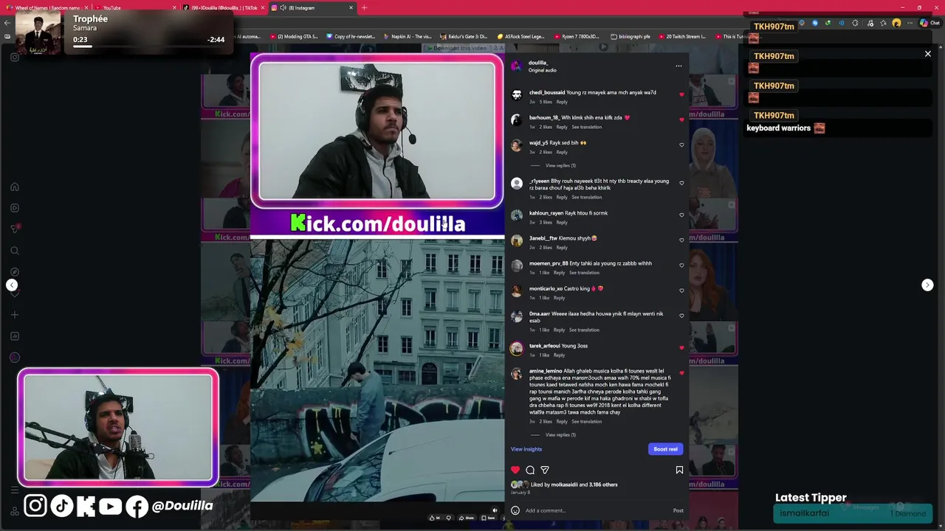Open Search in the Instagram sidebar
The height and width of the screenshot is (531, 945).
14,251
